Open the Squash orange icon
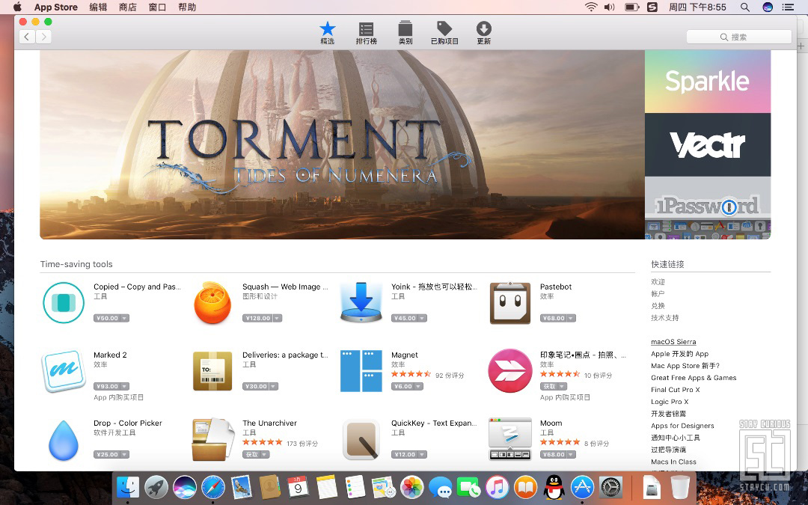Viewport: 808px width, 505px height. click(212, 303)
